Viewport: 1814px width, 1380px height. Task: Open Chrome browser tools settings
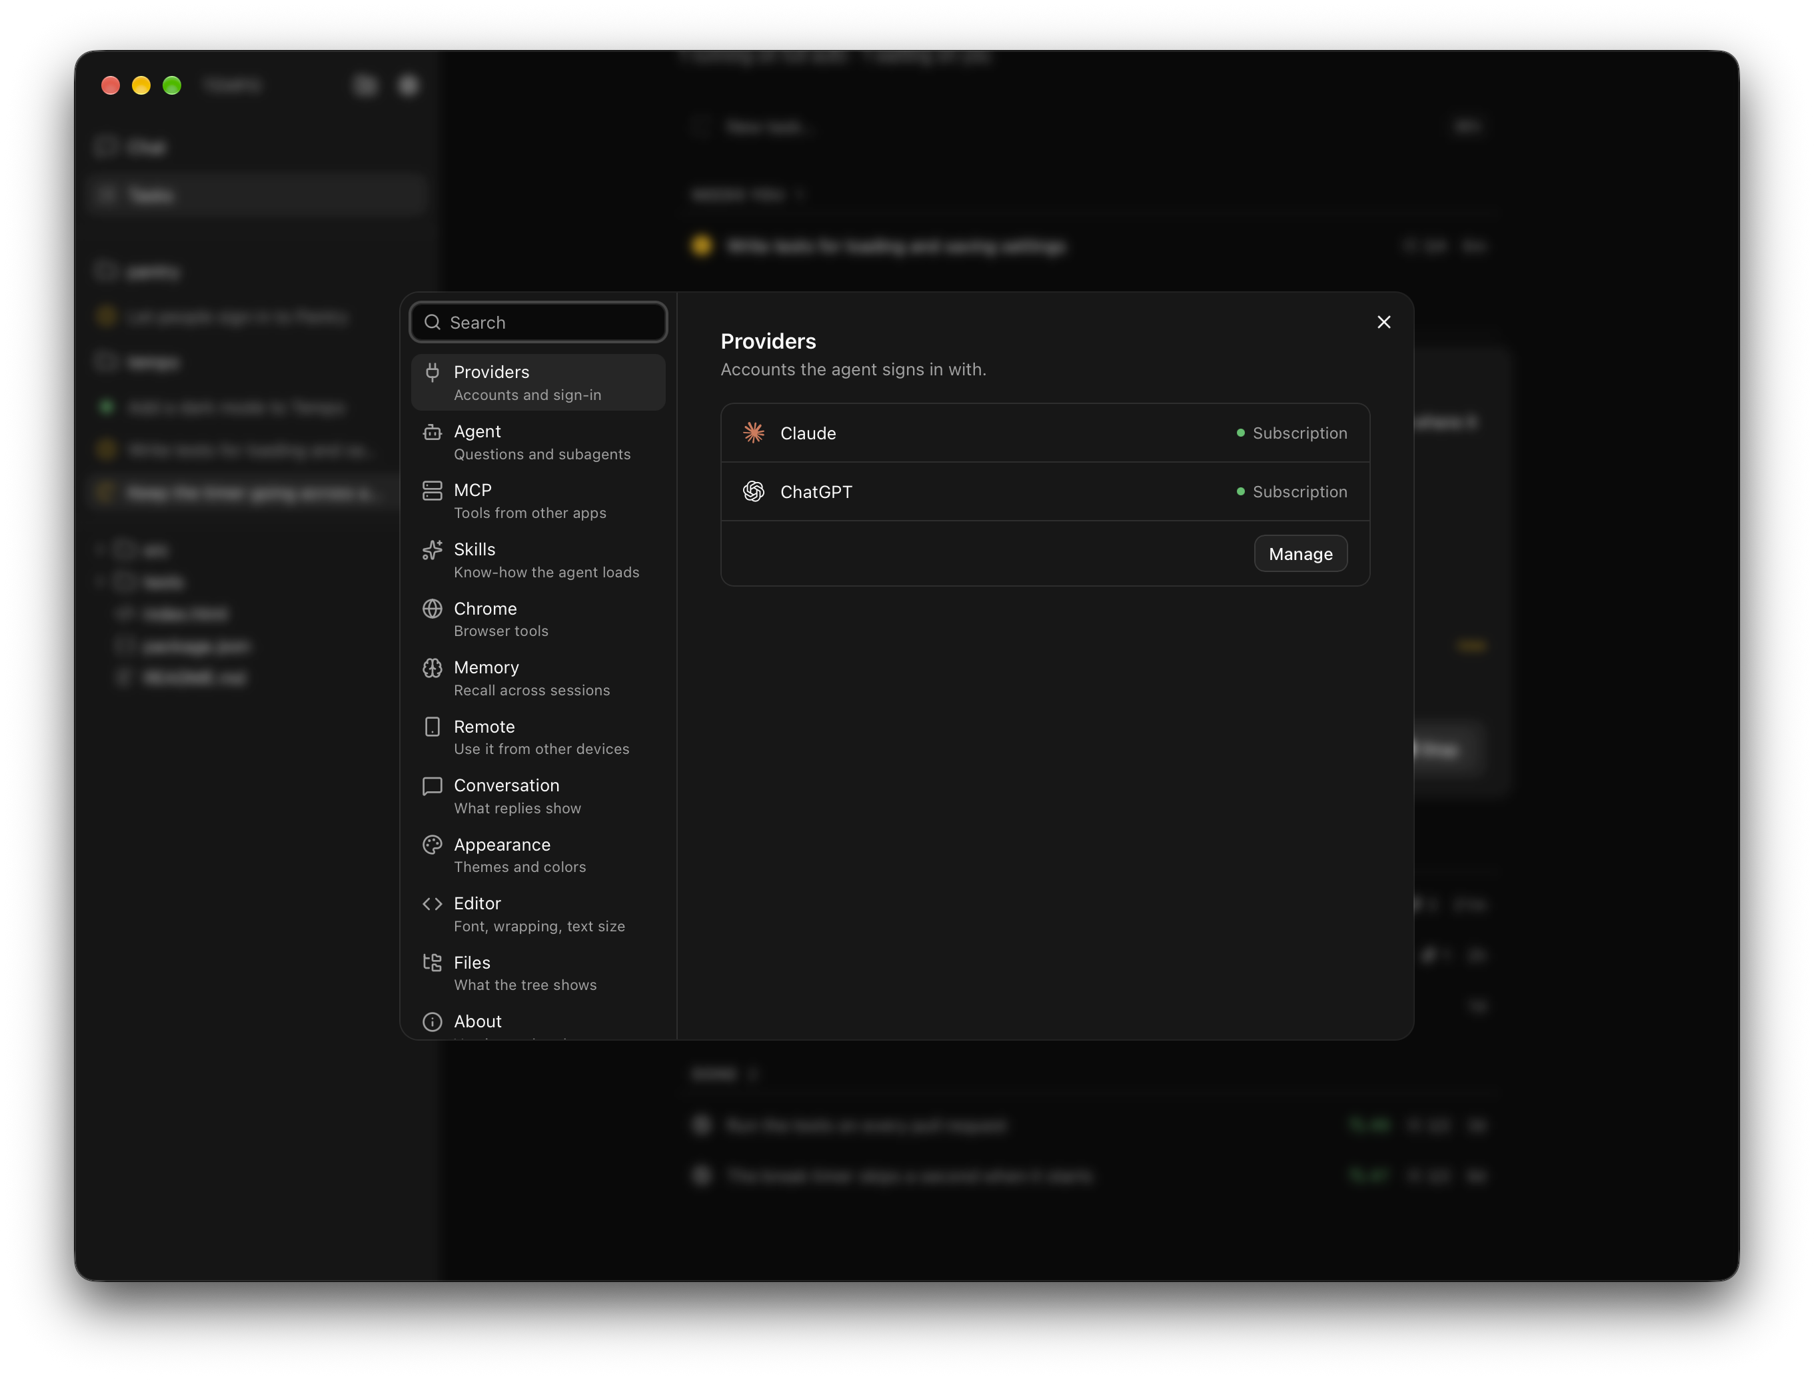[538, 619]
